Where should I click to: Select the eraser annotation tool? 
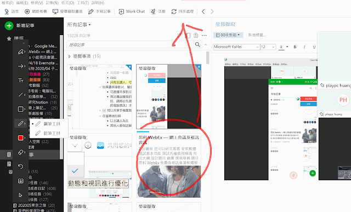(x=21, y=152)
